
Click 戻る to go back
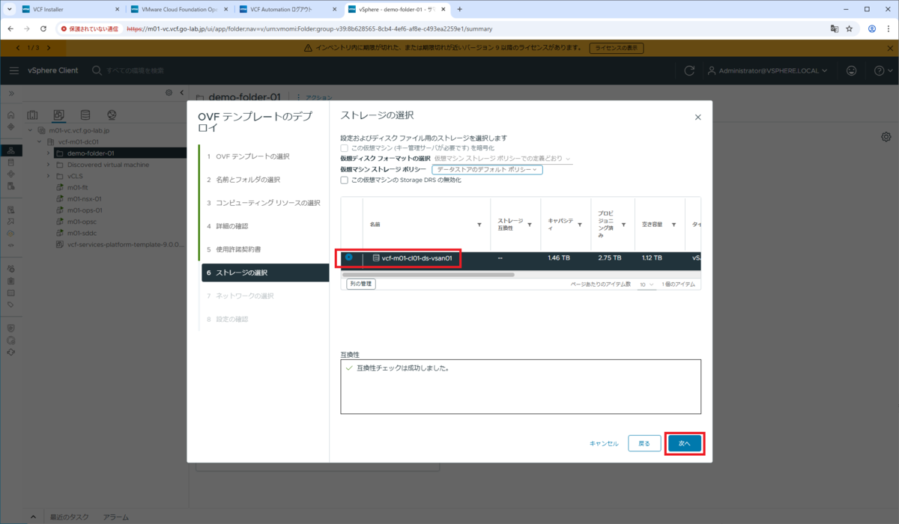pos(644,443)
